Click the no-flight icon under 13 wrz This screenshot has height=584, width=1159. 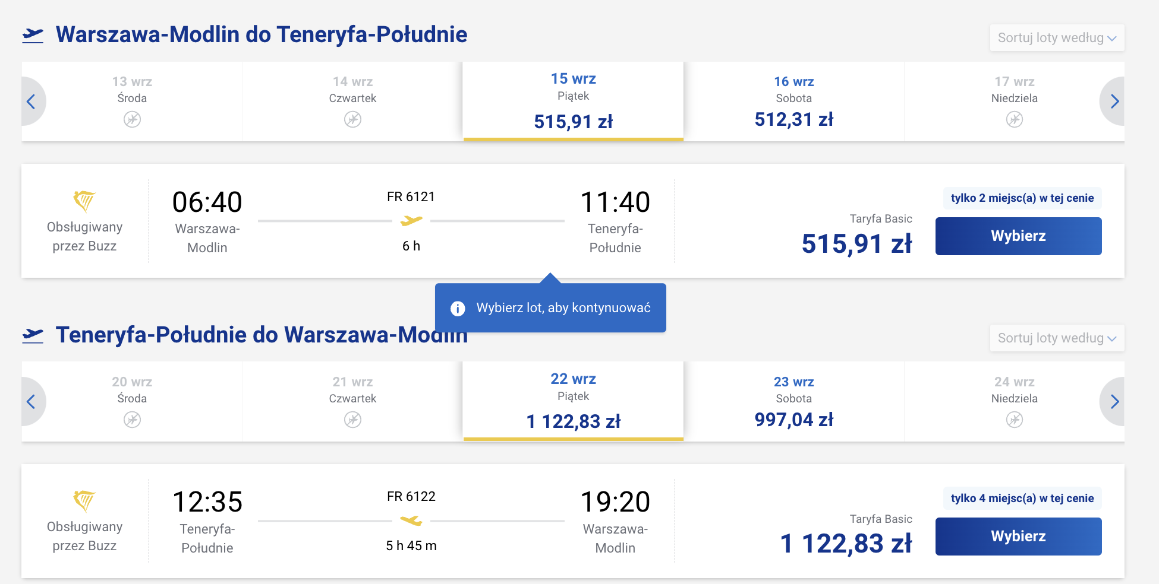[x=132, y=120]
